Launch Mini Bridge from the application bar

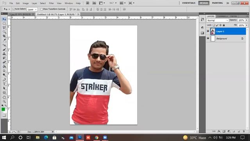pos(94,3)
